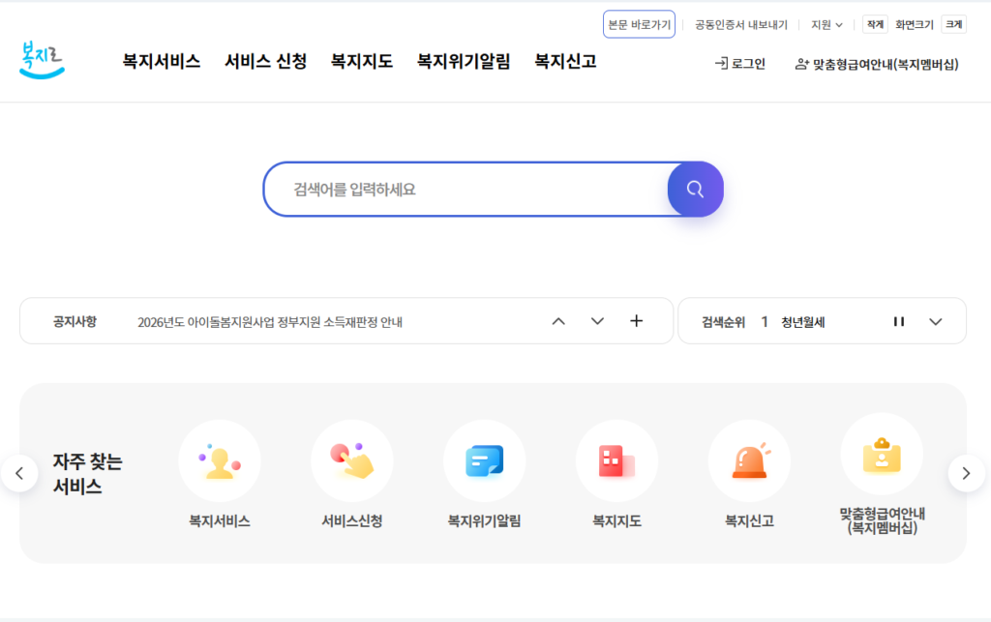Show next notice with down chevron
The height and width of the screenshot is (622, 991).
[597, 322]
